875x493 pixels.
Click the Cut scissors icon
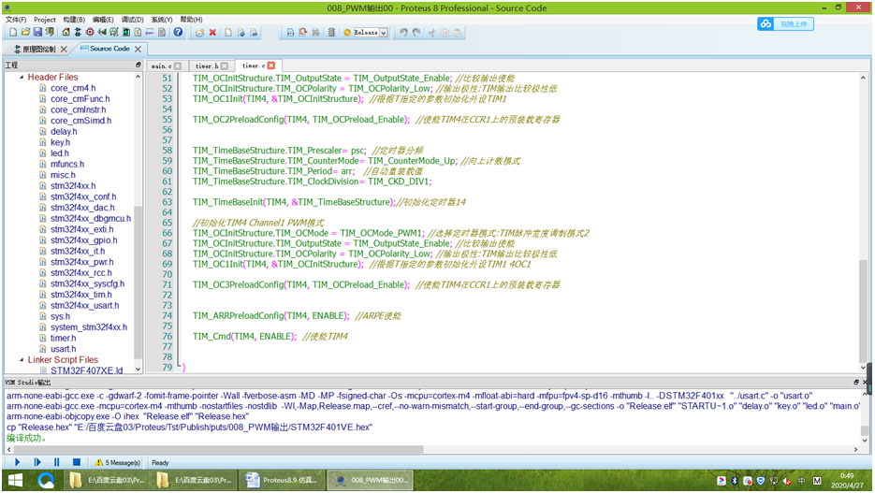tap(431, 33)
